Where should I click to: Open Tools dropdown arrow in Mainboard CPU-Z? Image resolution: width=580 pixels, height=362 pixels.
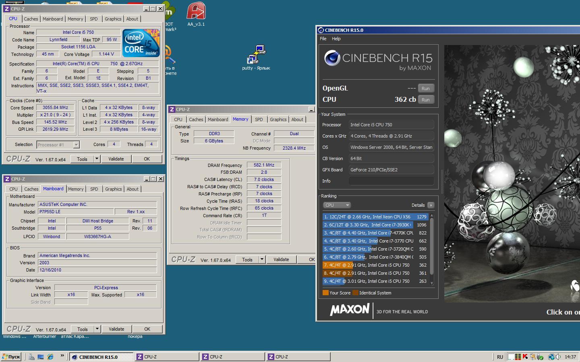pos(97,329)
